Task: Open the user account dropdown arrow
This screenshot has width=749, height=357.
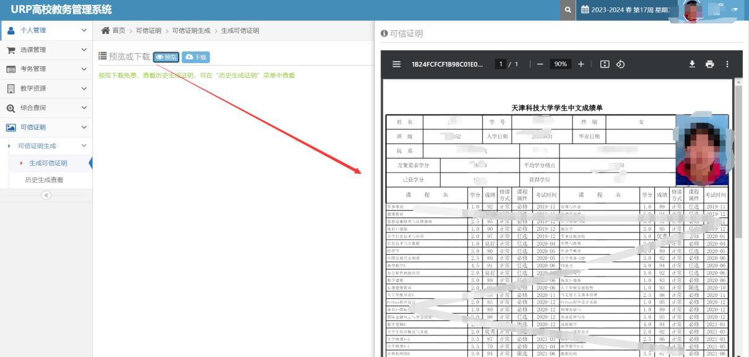Action: pos(735,10)
